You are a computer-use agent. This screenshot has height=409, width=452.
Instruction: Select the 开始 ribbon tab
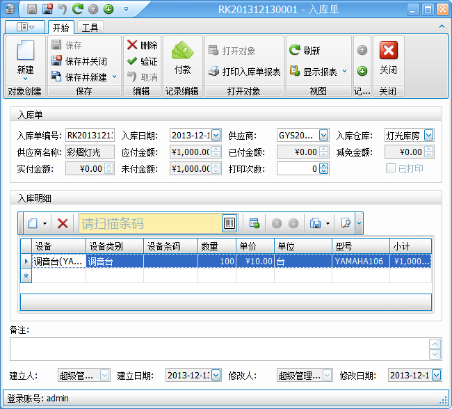point(60,28)
